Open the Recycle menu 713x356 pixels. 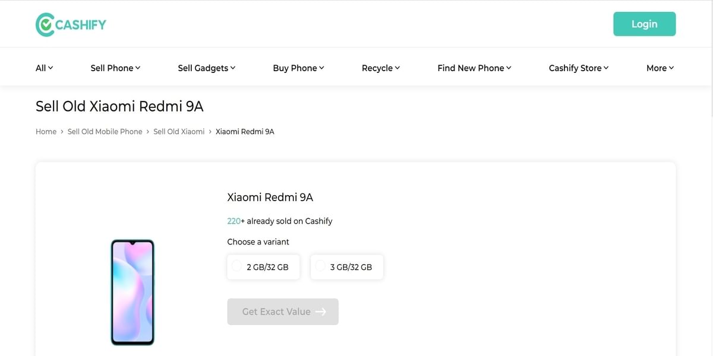(381, 68)
